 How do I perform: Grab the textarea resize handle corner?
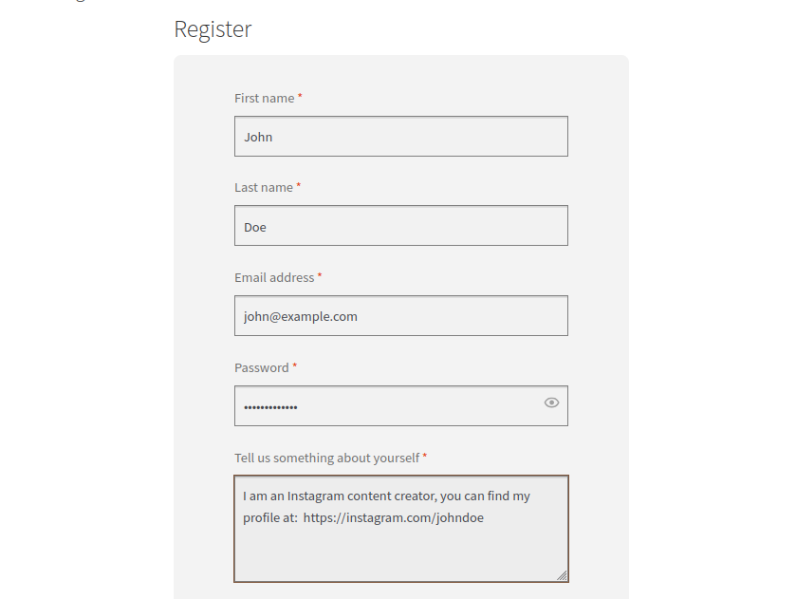(x=562, y=575)
